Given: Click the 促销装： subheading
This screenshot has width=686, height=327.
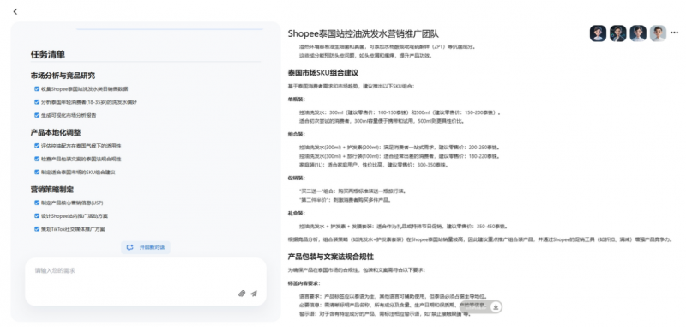Looking at the screenshot, I should [296, 179].
